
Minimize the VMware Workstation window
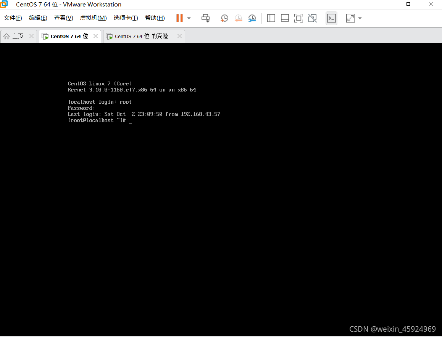(386, 4)
